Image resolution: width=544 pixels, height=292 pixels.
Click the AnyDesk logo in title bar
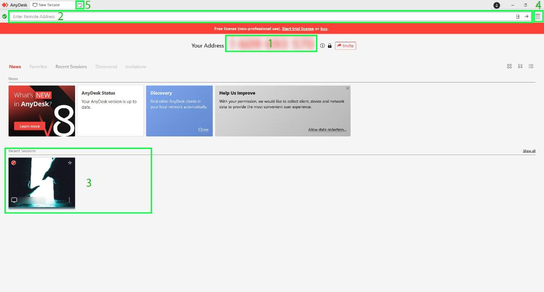(5, 5)
